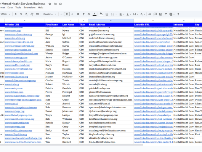Open Amy Sutton's LinkedIn URL
The height and width of the screenshot is (152, 202).
pyautogui.click(x=152, y=42)
